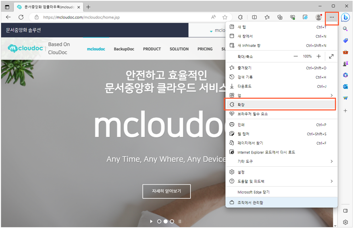Click the page scrollbar down arrow
Image resolution: width=354 pixels, height=229 pixels.
coord(335,226)
